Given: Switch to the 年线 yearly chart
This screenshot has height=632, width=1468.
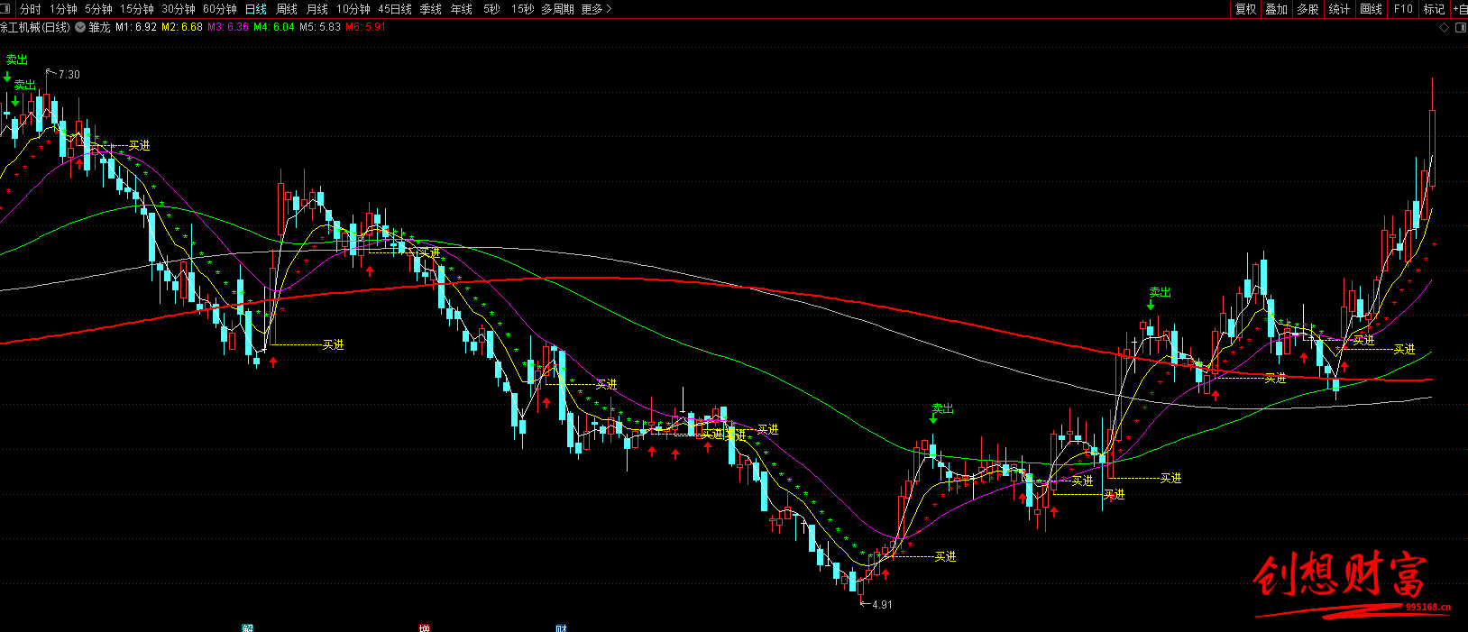Looking at the screenshot, I should click(462, 9).
